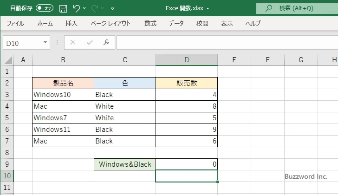This screenshot has height=195, width=338.
Task: Click the search magnifier icon
Action: pos(268,8)
